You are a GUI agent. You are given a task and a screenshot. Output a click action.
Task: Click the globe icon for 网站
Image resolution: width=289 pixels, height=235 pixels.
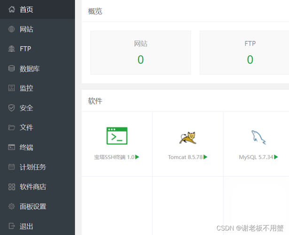[x=12, y=29]
